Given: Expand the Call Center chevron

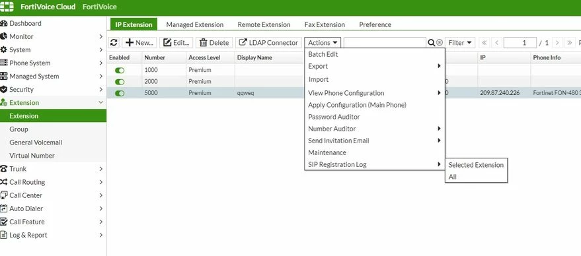Looking at the screenshot, I should (100, 195).
